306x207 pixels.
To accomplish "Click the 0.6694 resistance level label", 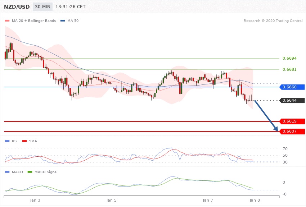I will click(289, 58).
